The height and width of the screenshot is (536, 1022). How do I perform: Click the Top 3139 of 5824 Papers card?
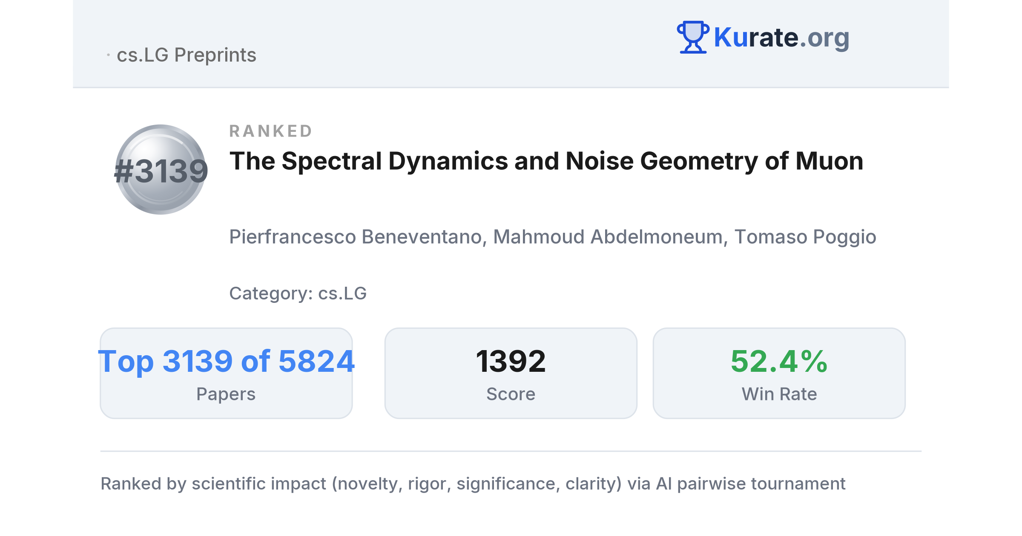[226, 373]
